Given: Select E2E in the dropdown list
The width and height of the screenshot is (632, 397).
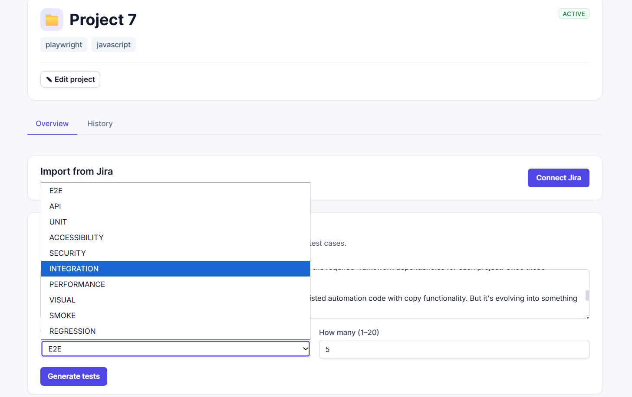Looking at the screenshot, I should [175, 191].
